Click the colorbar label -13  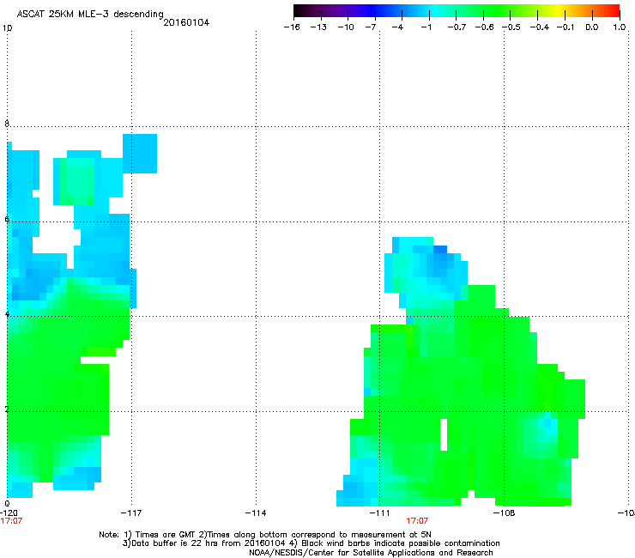point(318,27)
